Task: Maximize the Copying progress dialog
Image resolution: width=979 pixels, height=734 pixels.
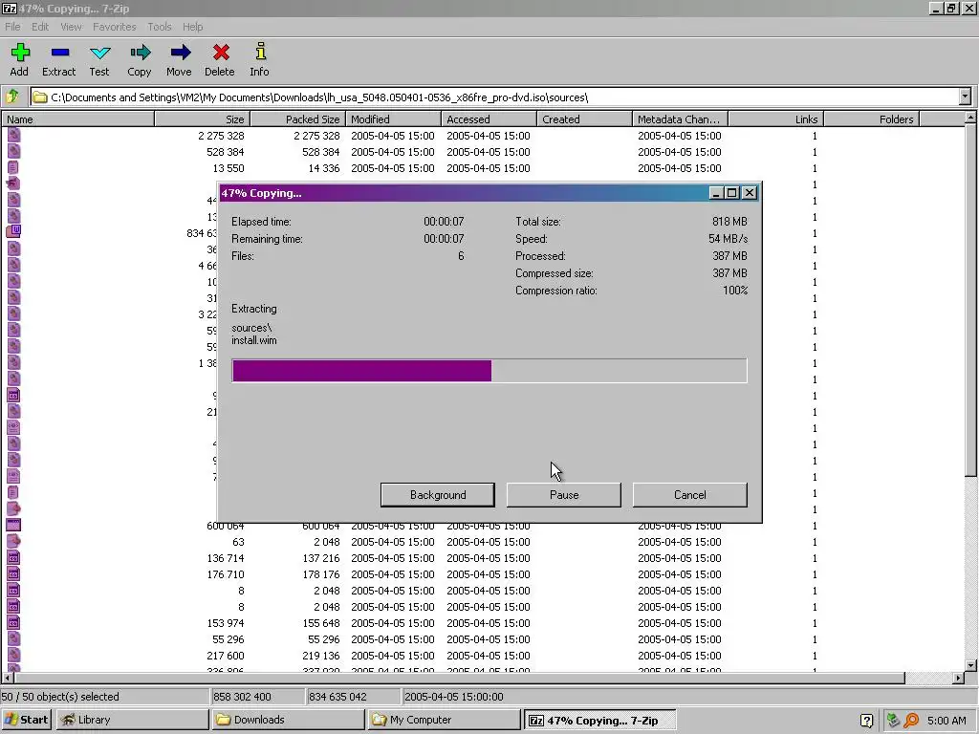Action: [732, 193]
